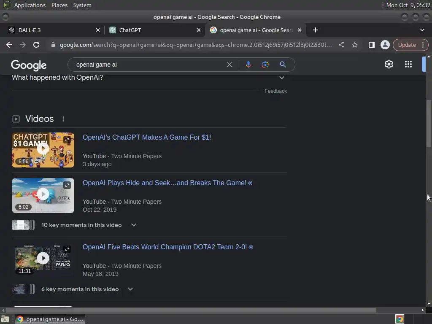The height and width of the screenshot is (324, 432).
Task: Open Google quick settings gear
Action: [x=389, y=64]
